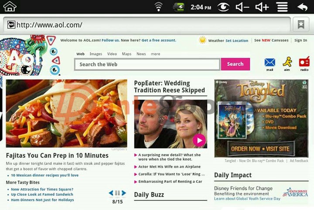The image size is (314, 210).
Task: Switch to the Images search tab
Action: point(96,54)
